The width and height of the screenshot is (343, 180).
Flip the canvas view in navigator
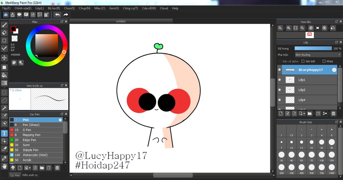[333, 28]
